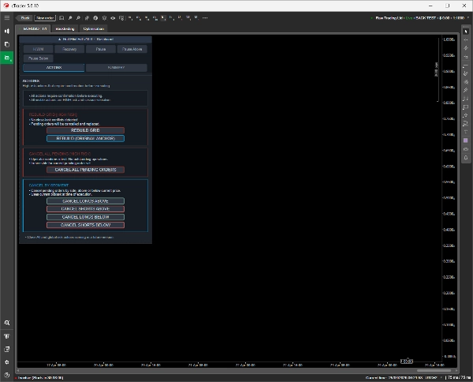The height and width of the screenshot is (382, 473).
Task: Click REBUILD (ORIGINAL ANCHOR) button
Action: point(85,138)
